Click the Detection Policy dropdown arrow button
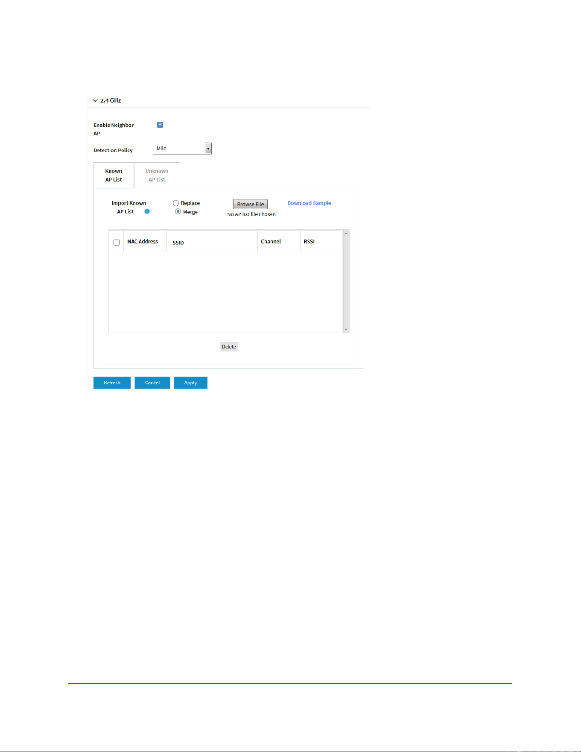 point(208,149)
